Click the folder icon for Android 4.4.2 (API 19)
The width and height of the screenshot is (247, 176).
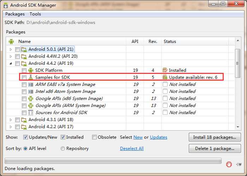click(x=24, y=63)
